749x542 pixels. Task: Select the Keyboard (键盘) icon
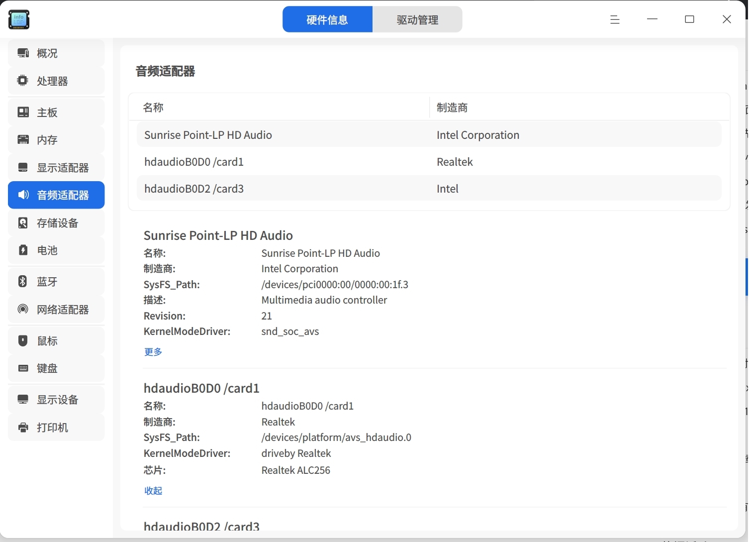(23, 368)
